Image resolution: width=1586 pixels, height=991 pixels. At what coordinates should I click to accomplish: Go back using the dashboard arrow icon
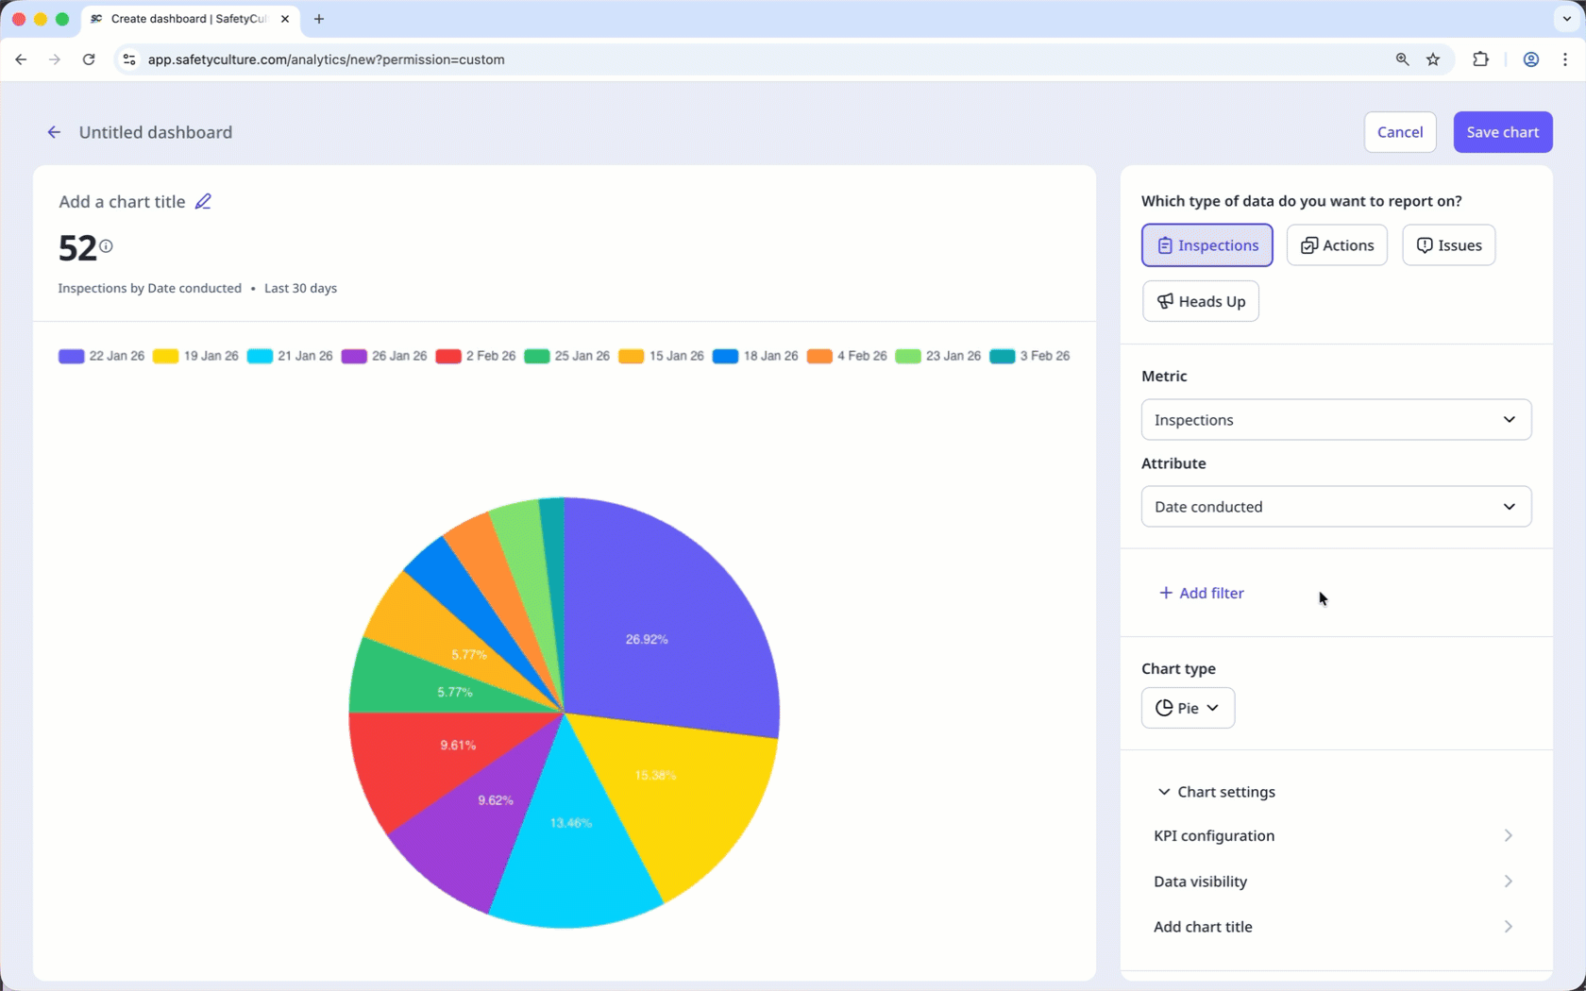coord(54,132)
